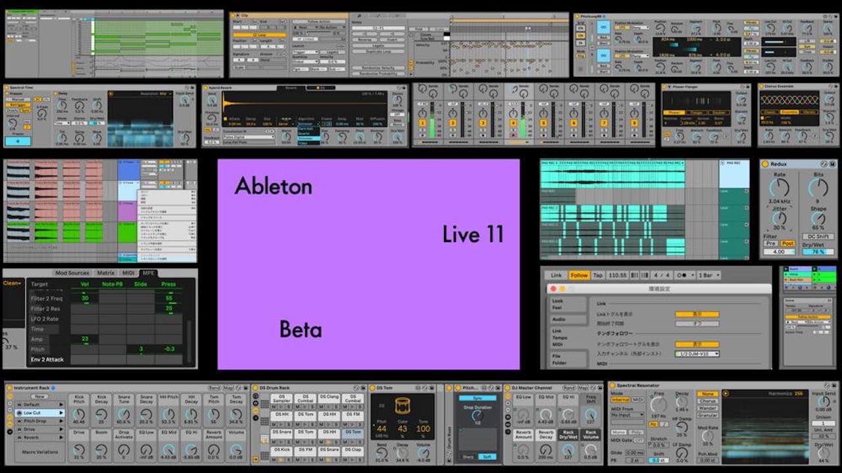Click the 110.55 tempo field in the transport

tap(617, 275)
